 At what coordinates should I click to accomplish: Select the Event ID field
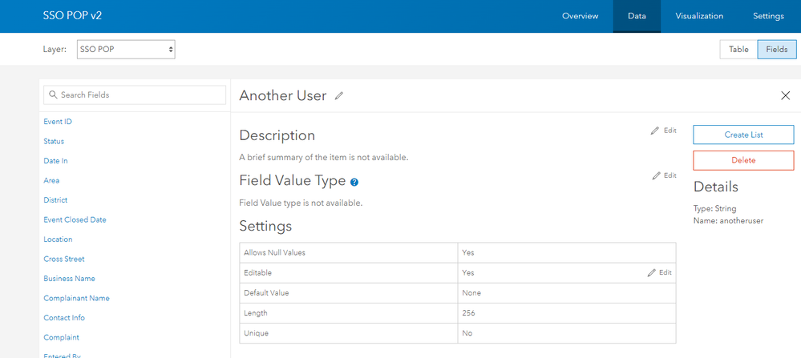click(58, 122)
